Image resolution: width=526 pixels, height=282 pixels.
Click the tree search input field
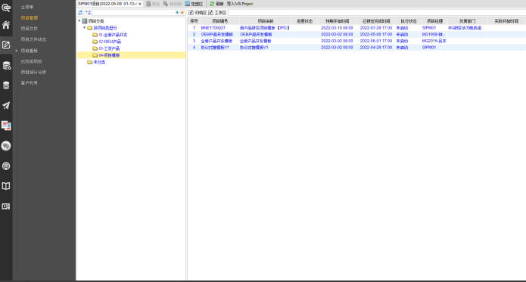coord(133,12)
